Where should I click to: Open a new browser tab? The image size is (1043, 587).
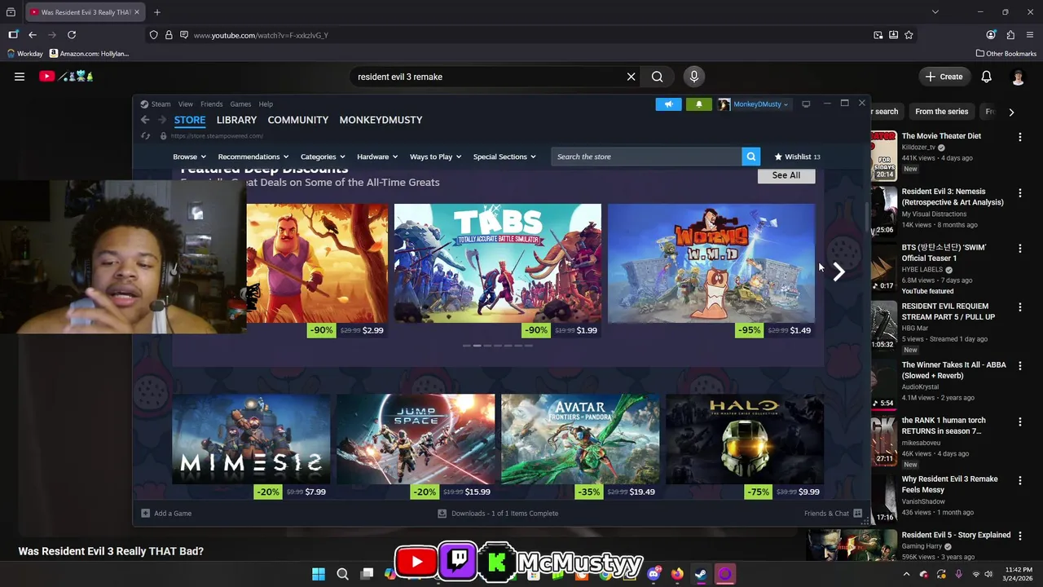click(157, 12)
